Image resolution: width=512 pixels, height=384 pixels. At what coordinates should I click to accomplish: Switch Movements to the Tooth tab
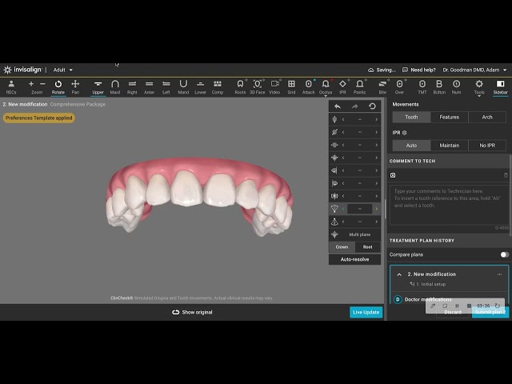(x=411, y=118)
